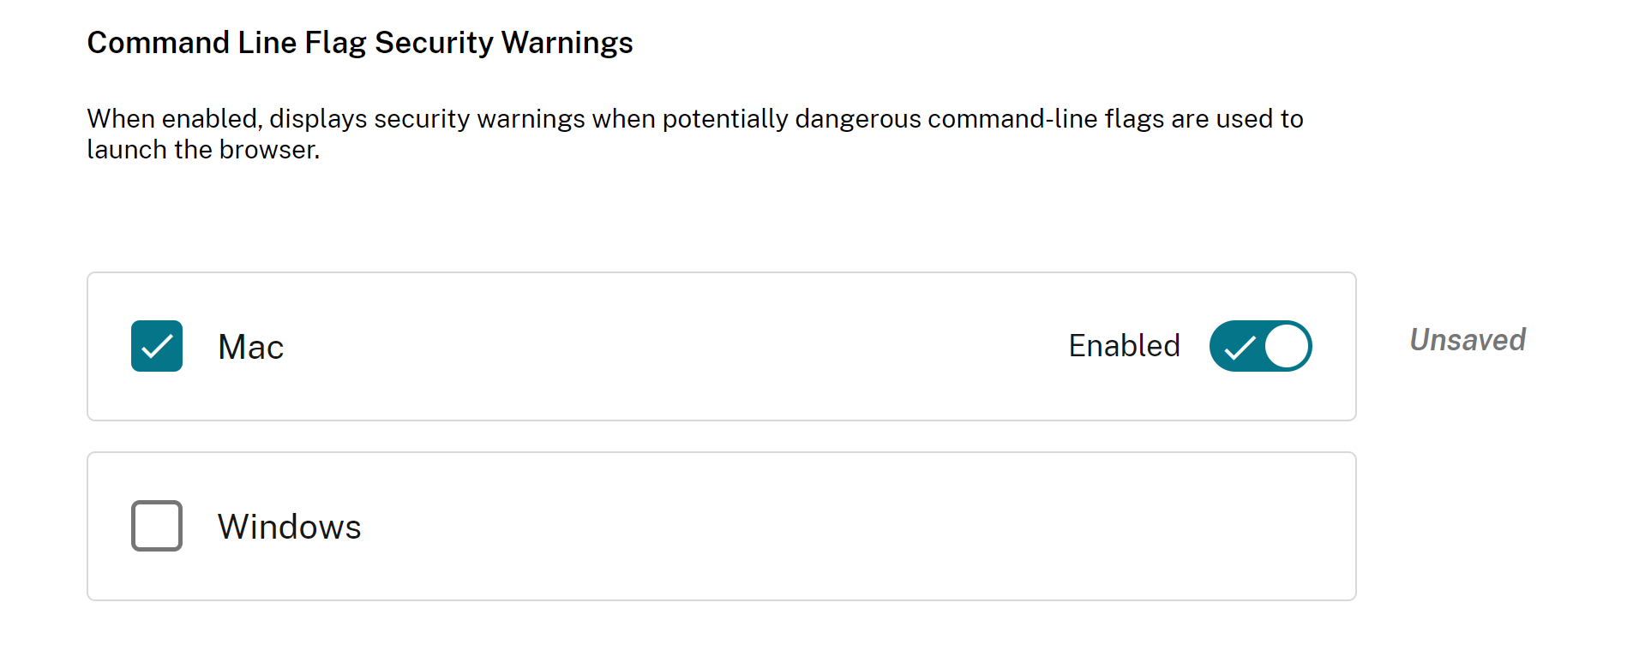Click the word 'Security' in the heading
1627x662 pixels.
[434, 43]
